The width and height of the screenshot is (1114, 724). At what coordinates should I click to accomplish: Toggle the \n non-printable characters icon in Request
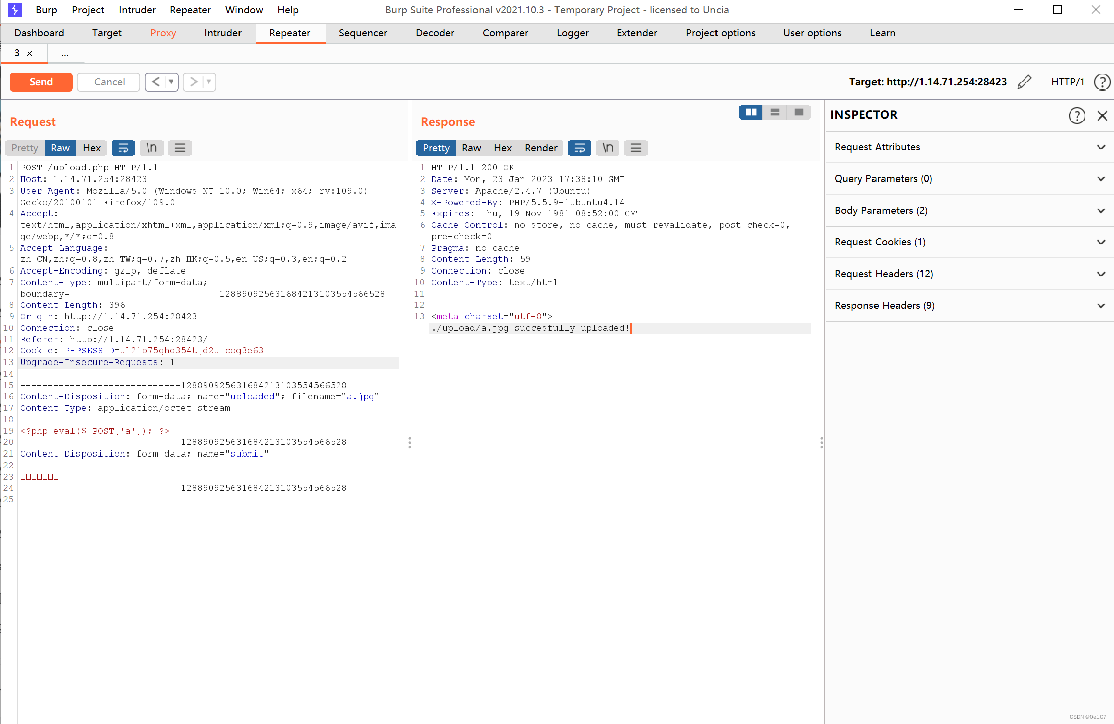(151, 148)
